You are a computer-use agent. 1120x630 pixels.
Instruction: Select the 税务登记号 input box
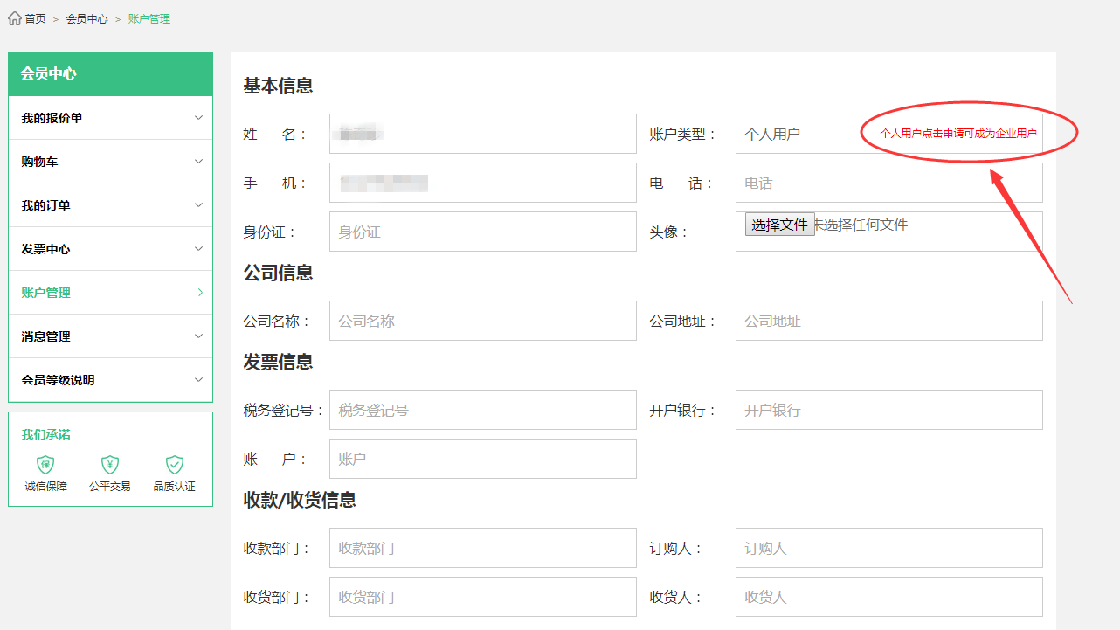tap(482, 410)
